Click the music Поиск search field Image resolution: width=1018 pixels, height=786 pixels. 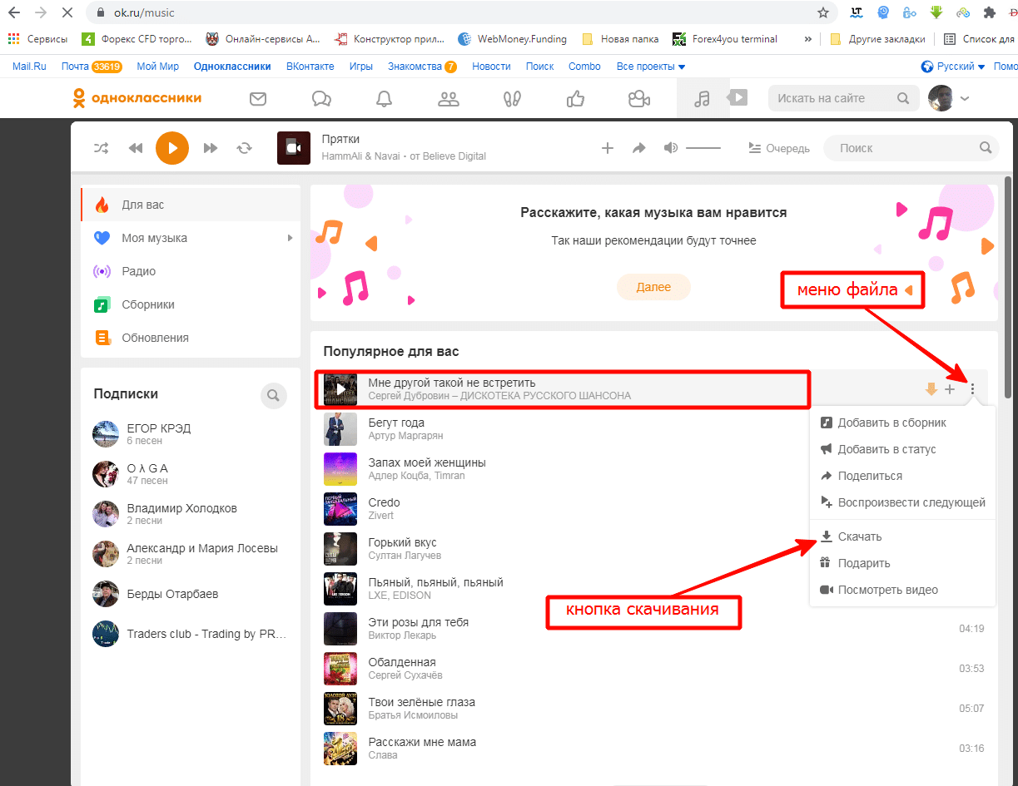[x=903, y=148]
